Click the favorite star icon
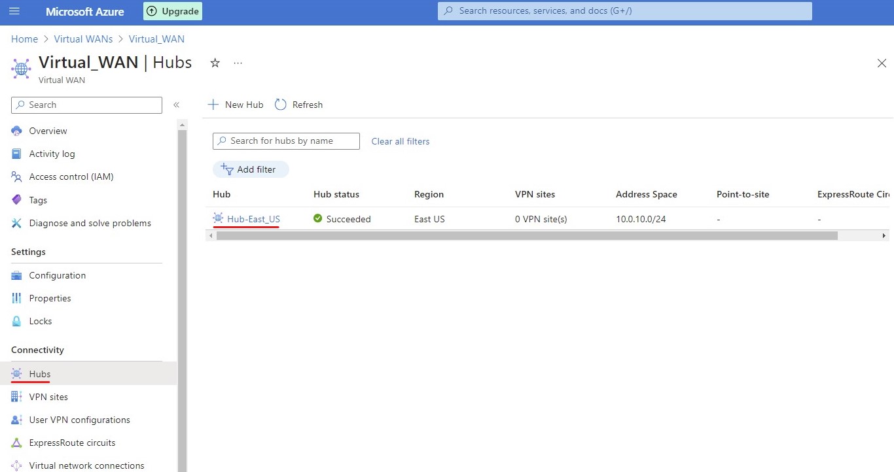 215,63
